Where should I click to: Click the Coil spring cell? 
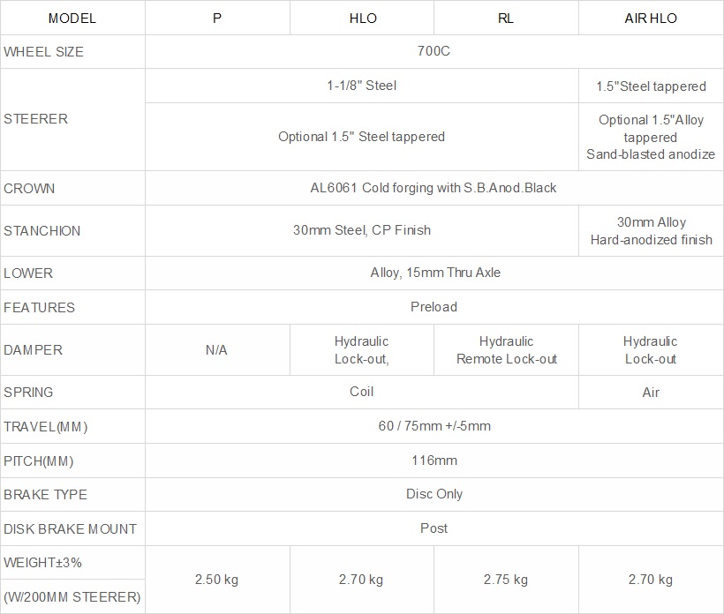[x=362, y=392]
